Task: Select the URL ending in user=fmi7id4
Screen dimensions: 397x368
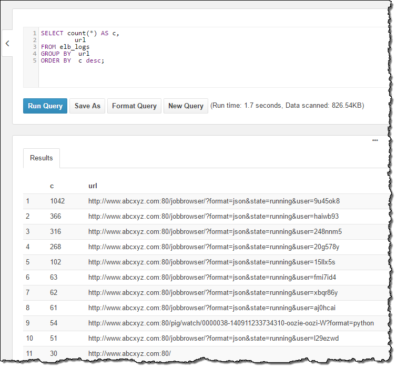Action: tap(212, 277)
